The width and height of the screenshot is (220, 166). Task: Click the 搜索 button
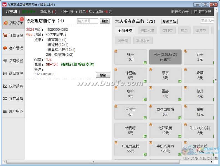click(105, 21)
